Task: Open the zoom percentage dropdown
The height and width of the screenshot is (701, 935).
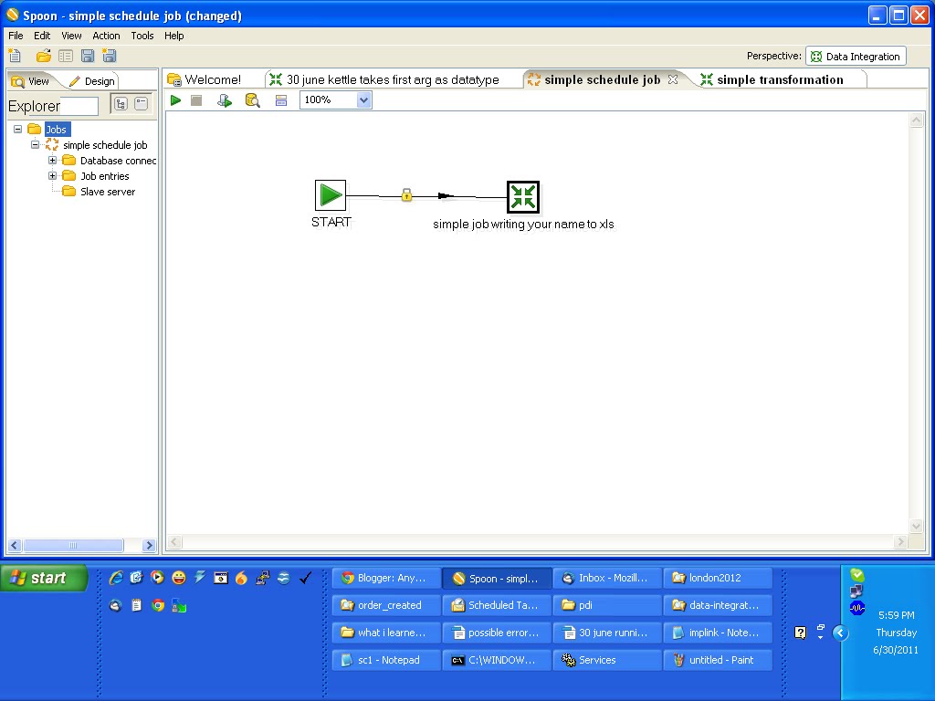Action: click(363, 99)
